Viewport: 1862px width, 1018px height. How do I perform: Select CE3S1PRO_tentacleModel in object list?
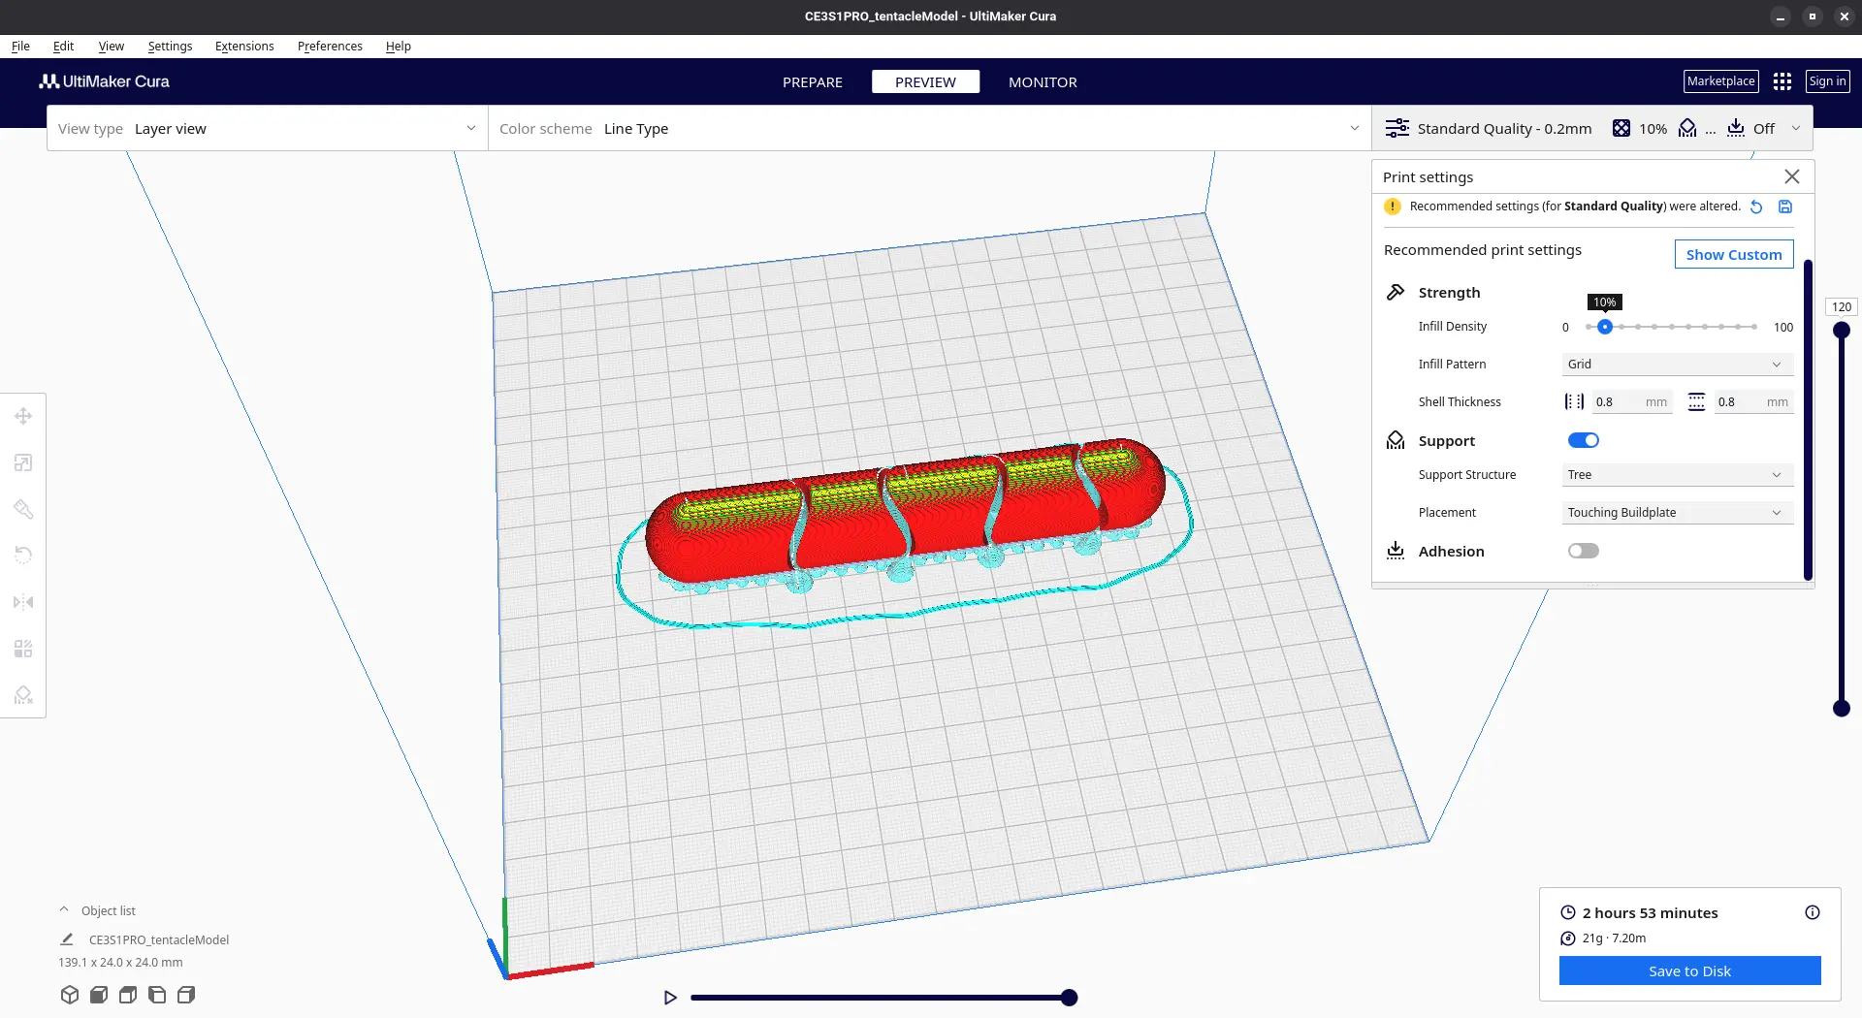[x=159, y=939]
